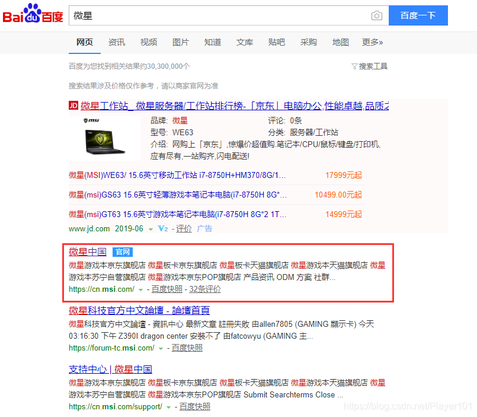Image resolution: width=477 pixels, height=417 pixels.
Task: Open 百度快照 for cn.msi.com/
Action: coord(167,289)
